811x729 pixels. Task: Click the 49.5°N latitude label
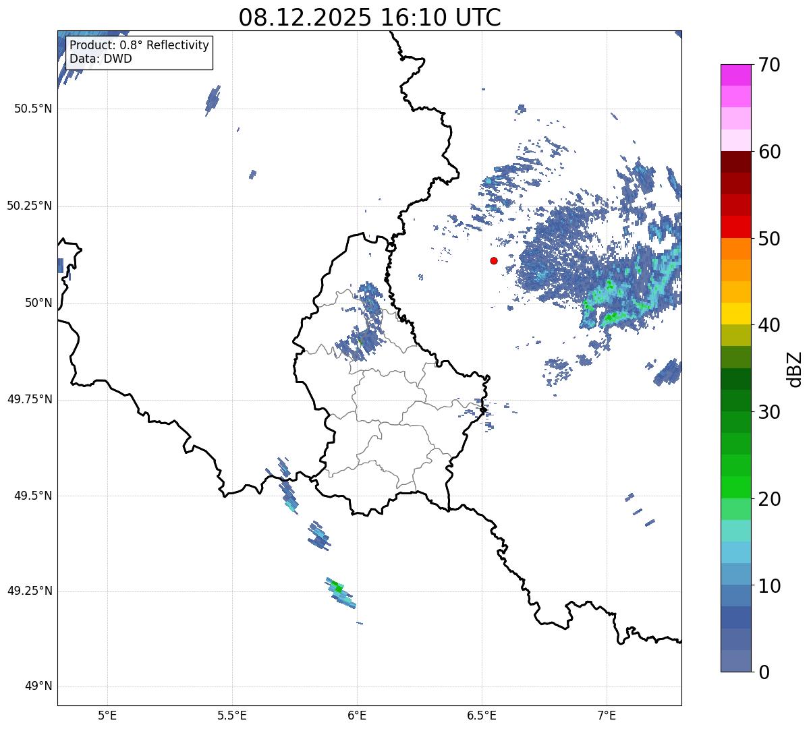pyautogui.click(x=32, y=496)
